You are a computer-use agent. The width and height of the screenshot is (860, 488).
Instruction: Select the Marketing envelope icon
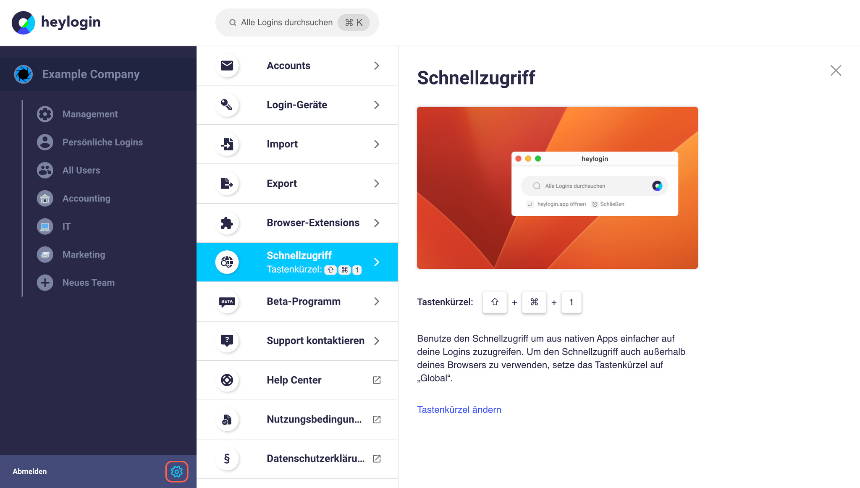[45, 255]
